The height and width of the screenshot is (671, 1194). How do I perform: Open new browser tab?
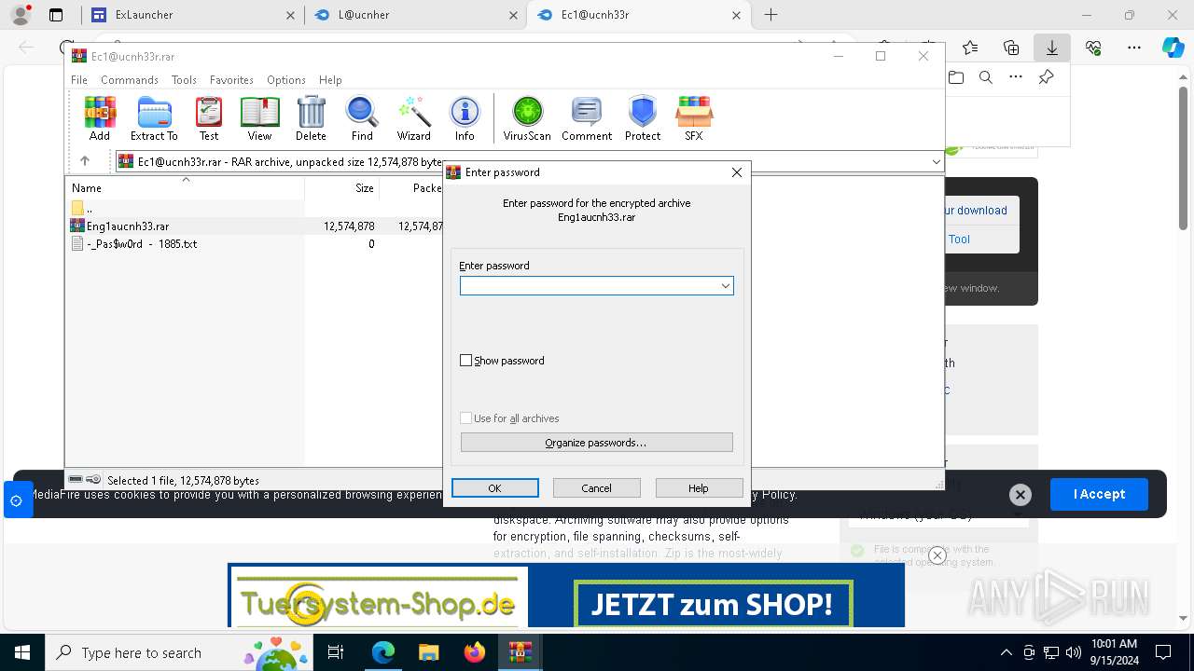(771, 15)
